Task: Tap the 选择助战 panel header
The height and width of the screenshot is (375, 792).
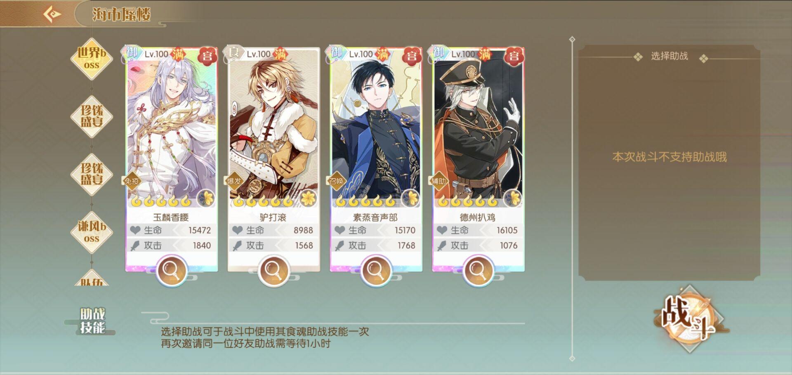Action: (669, 56)
